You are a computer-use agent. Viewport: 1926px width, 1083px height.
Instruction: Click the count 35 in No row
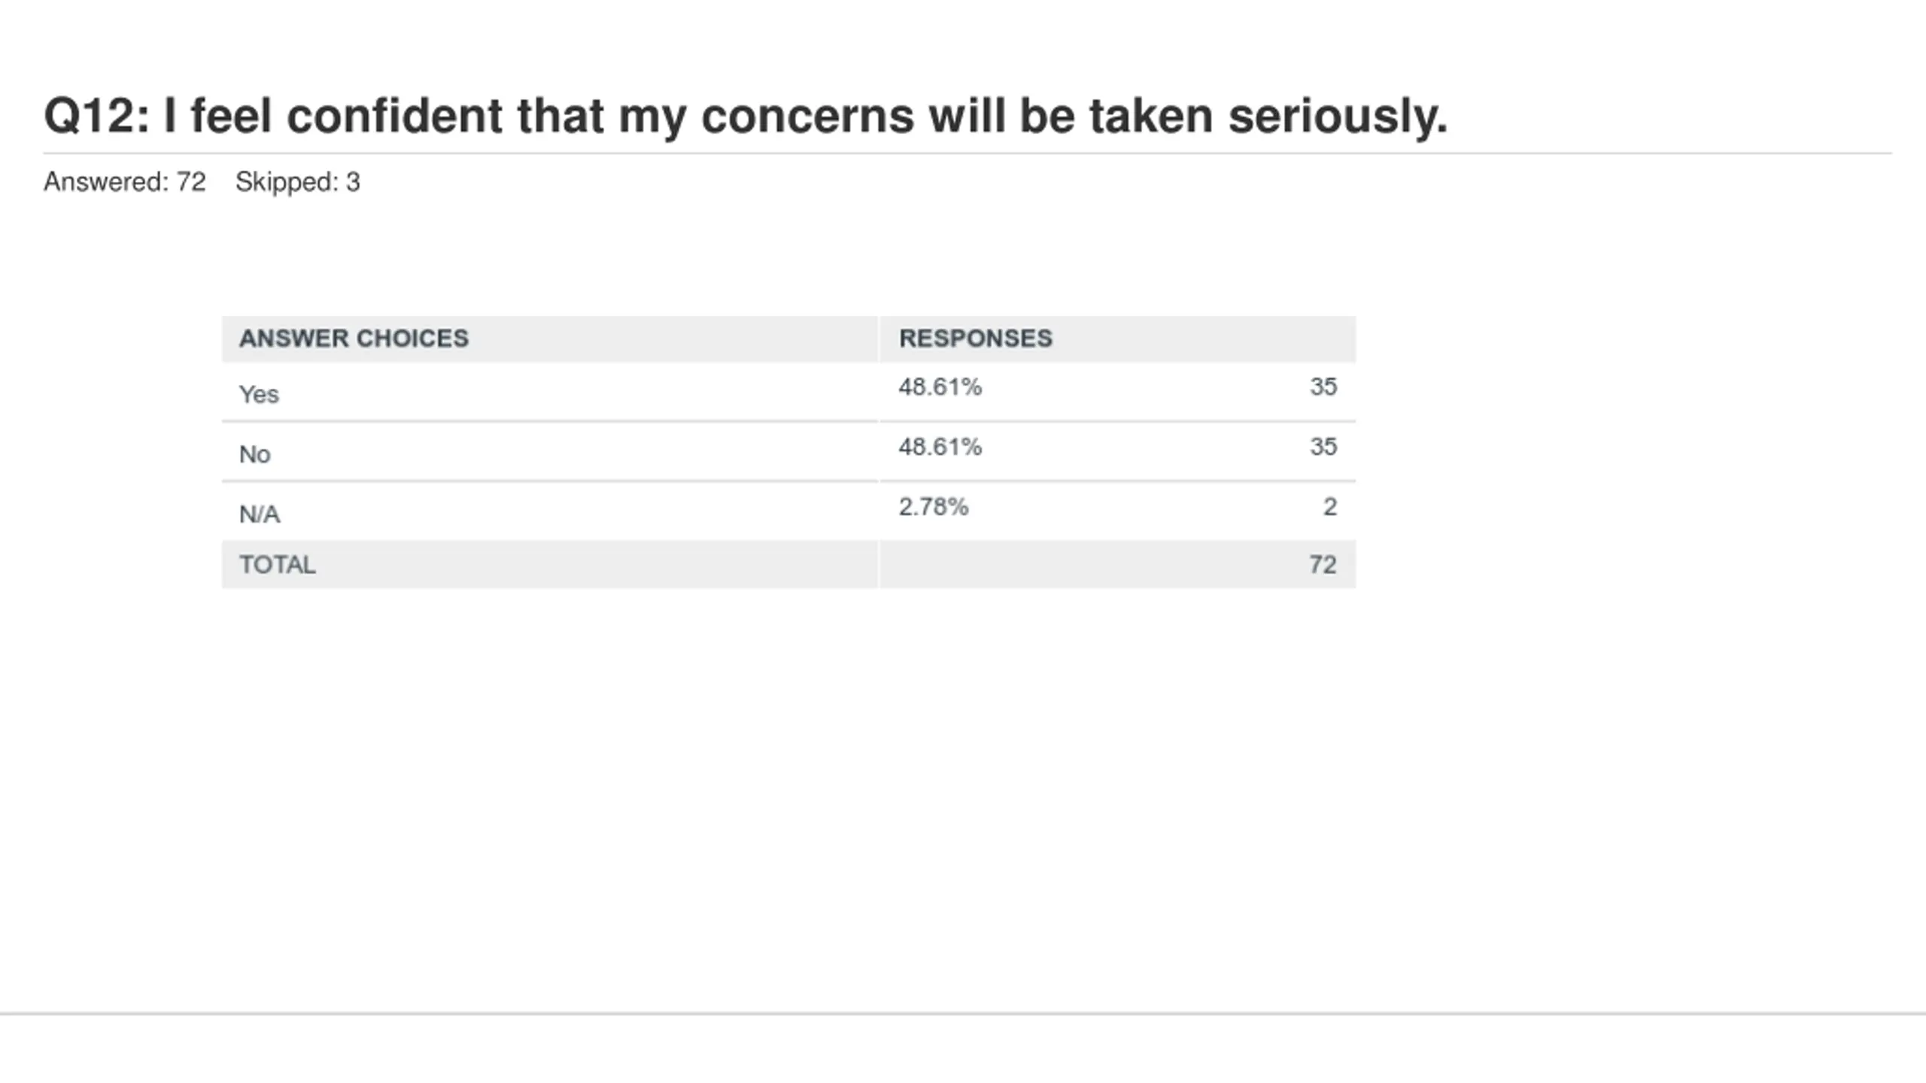(1323, 447)
